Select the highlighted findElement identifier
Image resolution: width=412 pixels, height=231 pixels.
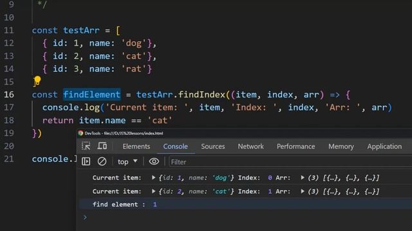pyautogui.click(x=92, y=94)
